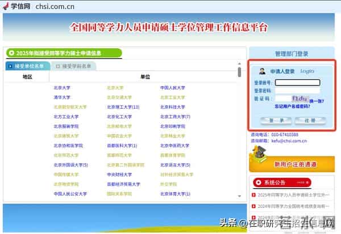This screenshot has width=341, height=234.
Task: Click the graduation cap icon on registration banner
Action: point(259,154)
